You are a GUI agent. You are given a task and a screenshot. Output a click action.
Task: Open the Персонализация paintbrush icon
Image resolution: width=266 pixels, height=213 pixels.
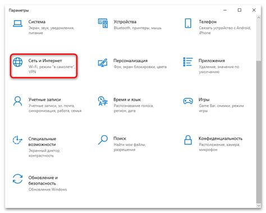pyautogui.click(x=103, y=63)
